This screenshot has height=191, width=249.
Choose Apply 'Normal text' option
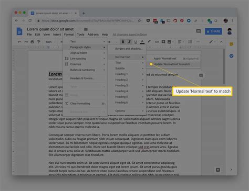(173, 59)
